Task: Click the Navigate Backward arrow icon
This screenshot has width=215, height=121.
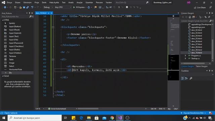Action: click(x=5, y=7)
